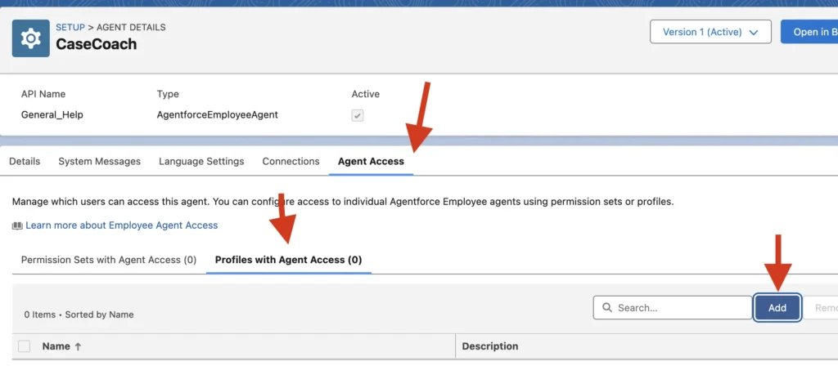Tick the select-all checkbox in the table header
838x388 pixels.
click(25, 346)
